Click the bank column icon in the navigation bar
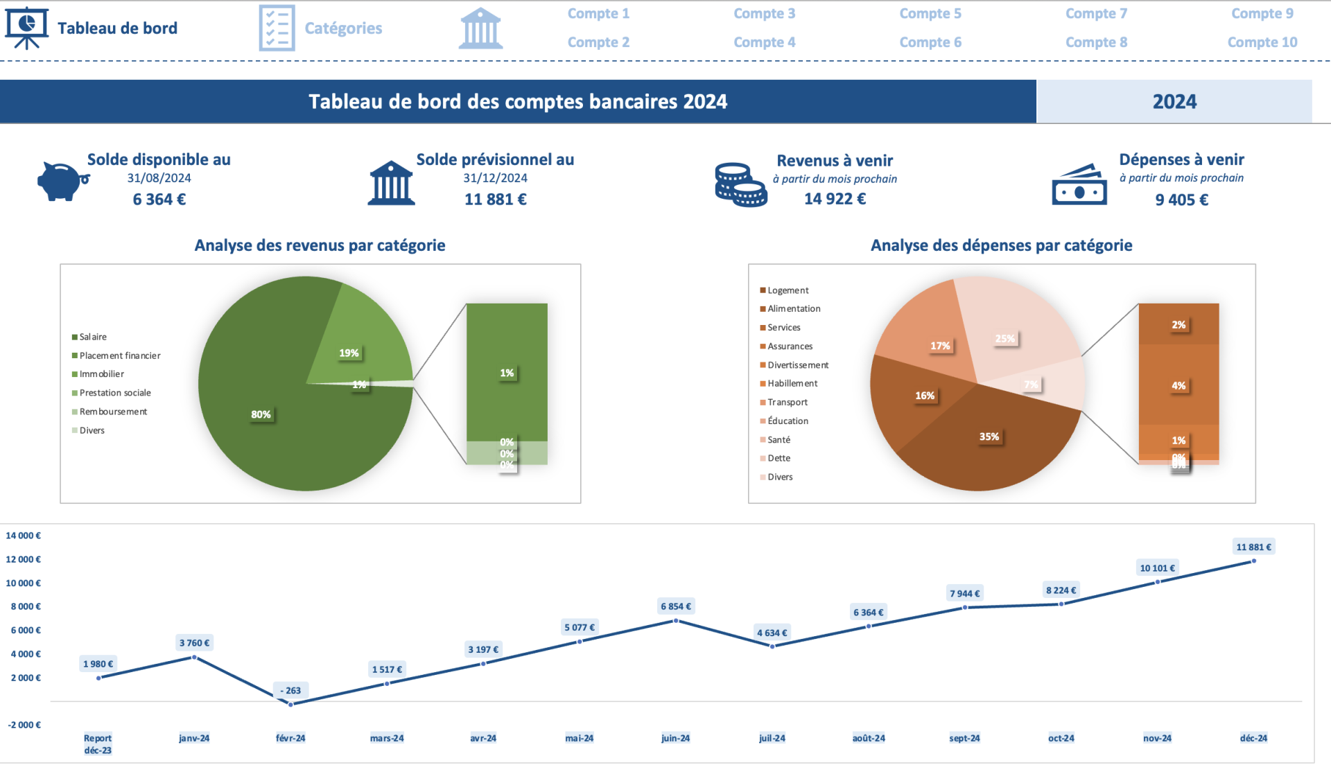 tap(481, 26)
